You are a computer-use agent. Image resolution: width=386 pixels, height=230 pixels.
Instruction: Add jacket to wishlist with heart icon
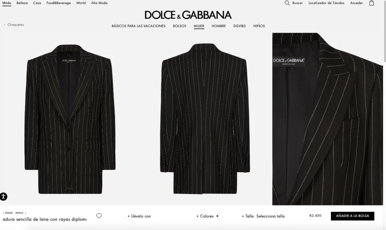point(99,216)
